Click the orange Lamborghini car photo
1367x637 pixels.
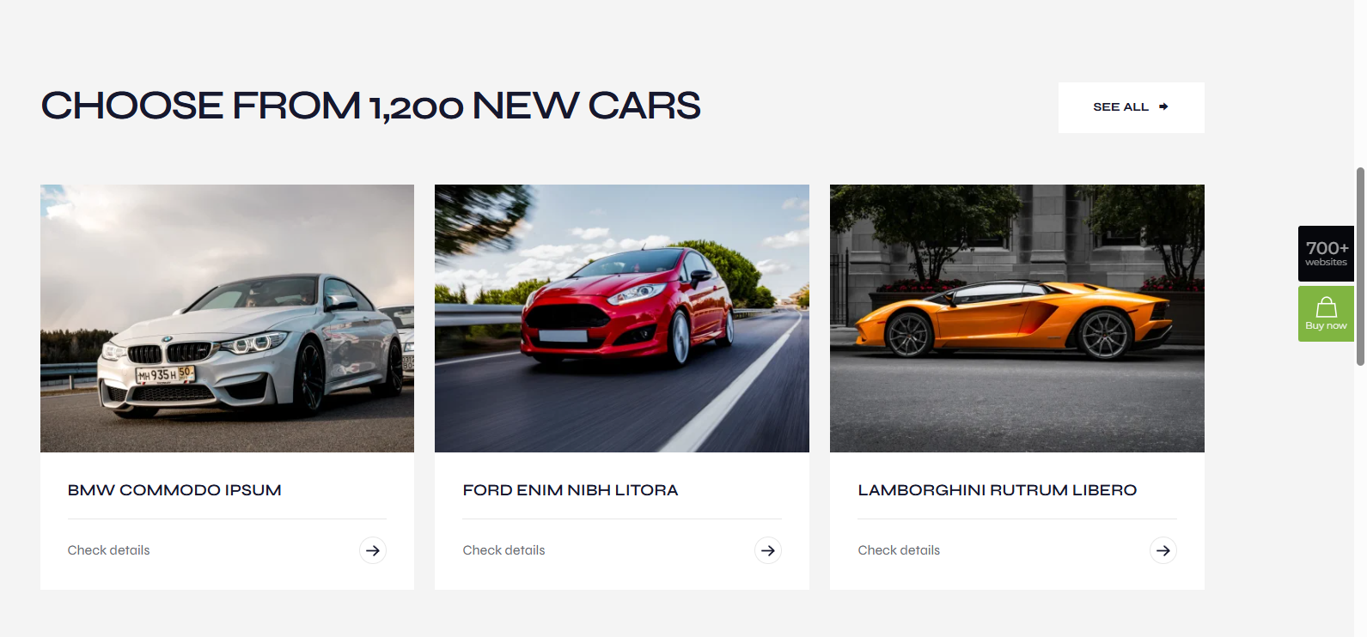coord(1017,318)
